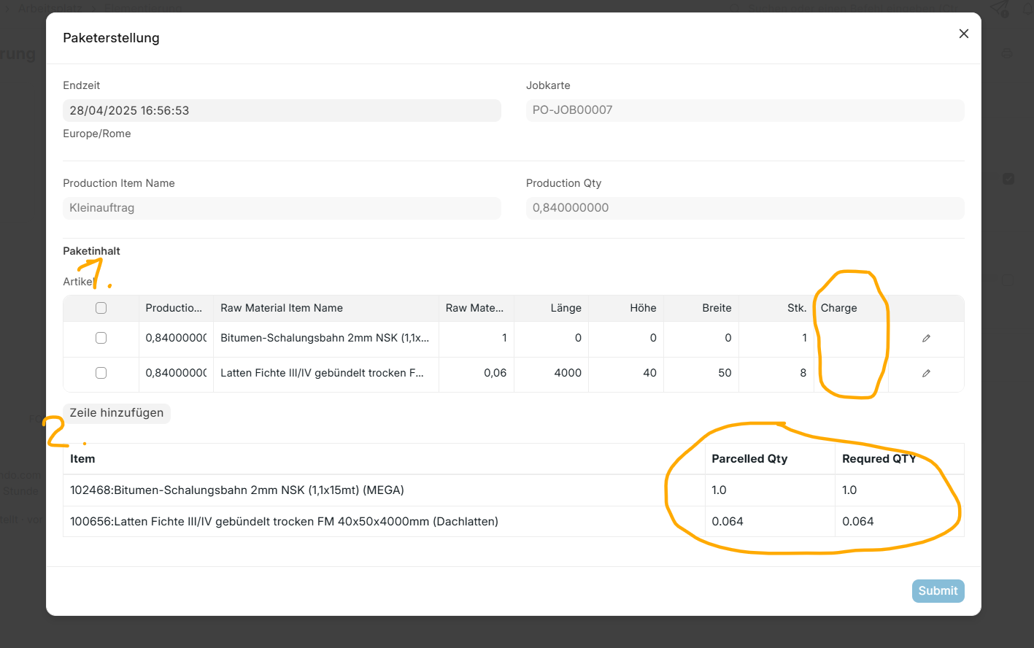Screen dimensions: 1034x648
Task: Tick the select-all checkbox in table header
Action: [101, 308]
